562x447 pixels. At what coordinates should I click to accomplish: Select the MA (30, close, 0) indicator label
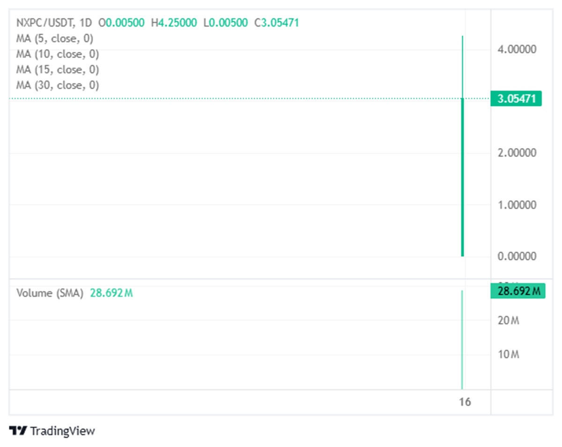(58, 85)
